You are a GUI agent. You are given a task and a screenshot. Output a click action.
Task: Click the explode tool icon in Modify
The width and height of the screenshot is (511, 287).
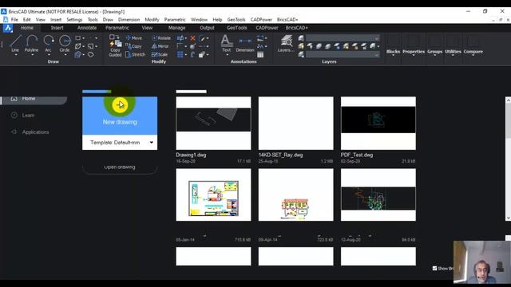pyautogui.click(x=192, y=46)
